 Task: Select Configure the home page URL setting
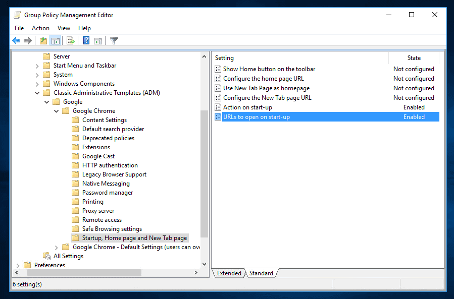[263, 78]
